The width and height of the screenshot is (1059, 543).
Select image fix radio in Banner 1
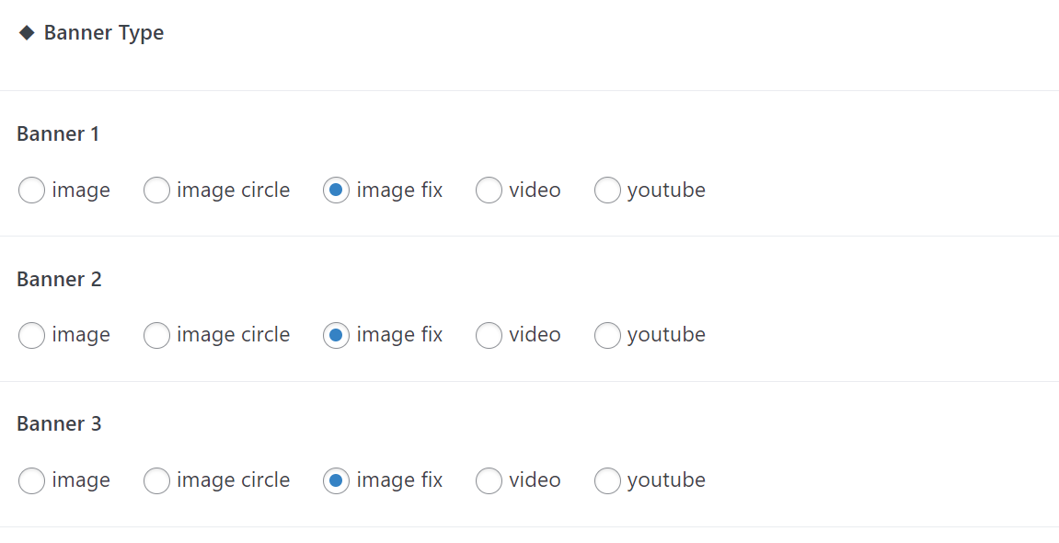click(x=337, y=191)
